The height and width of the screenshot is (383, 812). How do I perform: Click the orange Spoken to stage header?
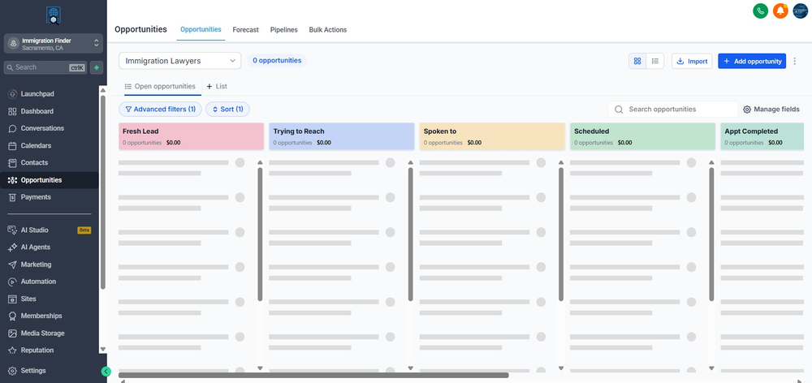492,136
